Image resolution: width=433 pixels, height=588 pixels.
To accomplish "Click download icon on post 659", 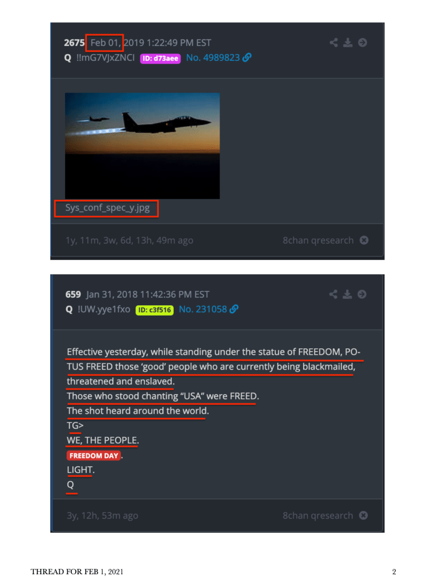I will tap(347, 294).
